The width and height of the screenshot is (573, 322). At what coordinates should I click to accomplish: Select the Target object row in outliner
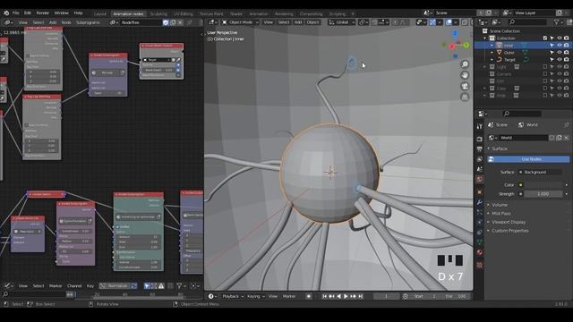click(509, 60)
